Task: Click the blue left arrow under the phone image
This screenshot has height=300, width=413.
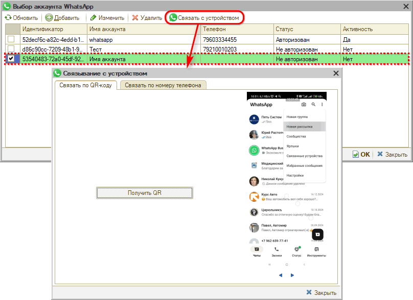Action: coord(281,276)
